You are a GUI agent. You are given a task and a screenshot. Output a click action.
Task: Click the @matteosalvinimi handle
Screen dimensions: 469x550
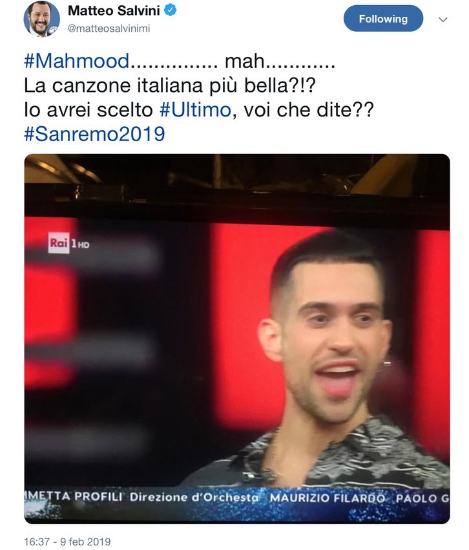[109, 28]
